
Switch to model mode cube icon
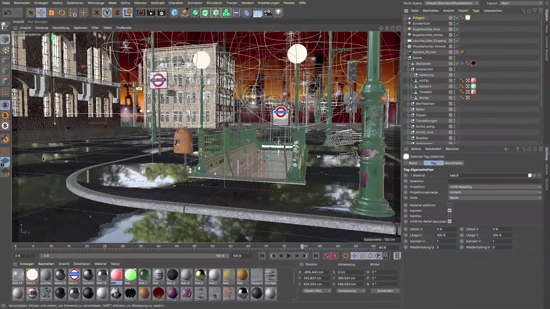click(5, 39)
